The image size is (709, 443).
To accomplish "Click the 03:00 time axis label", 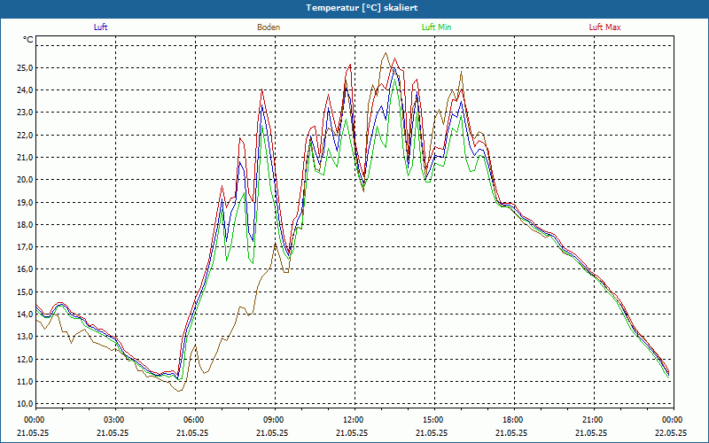I will pos(115,420).
